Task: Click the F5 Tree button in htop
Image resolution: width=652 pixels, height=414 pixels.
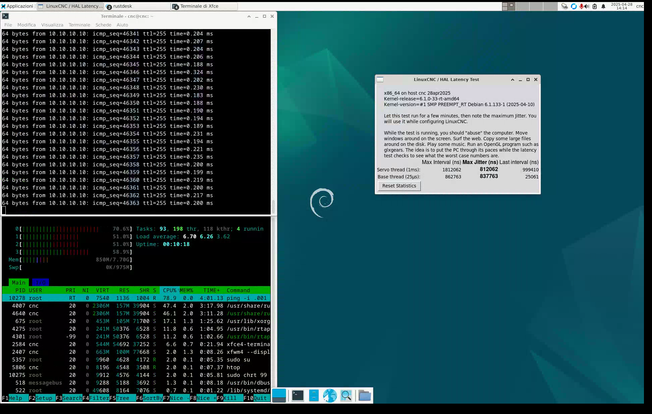Action: pos(122,398)
